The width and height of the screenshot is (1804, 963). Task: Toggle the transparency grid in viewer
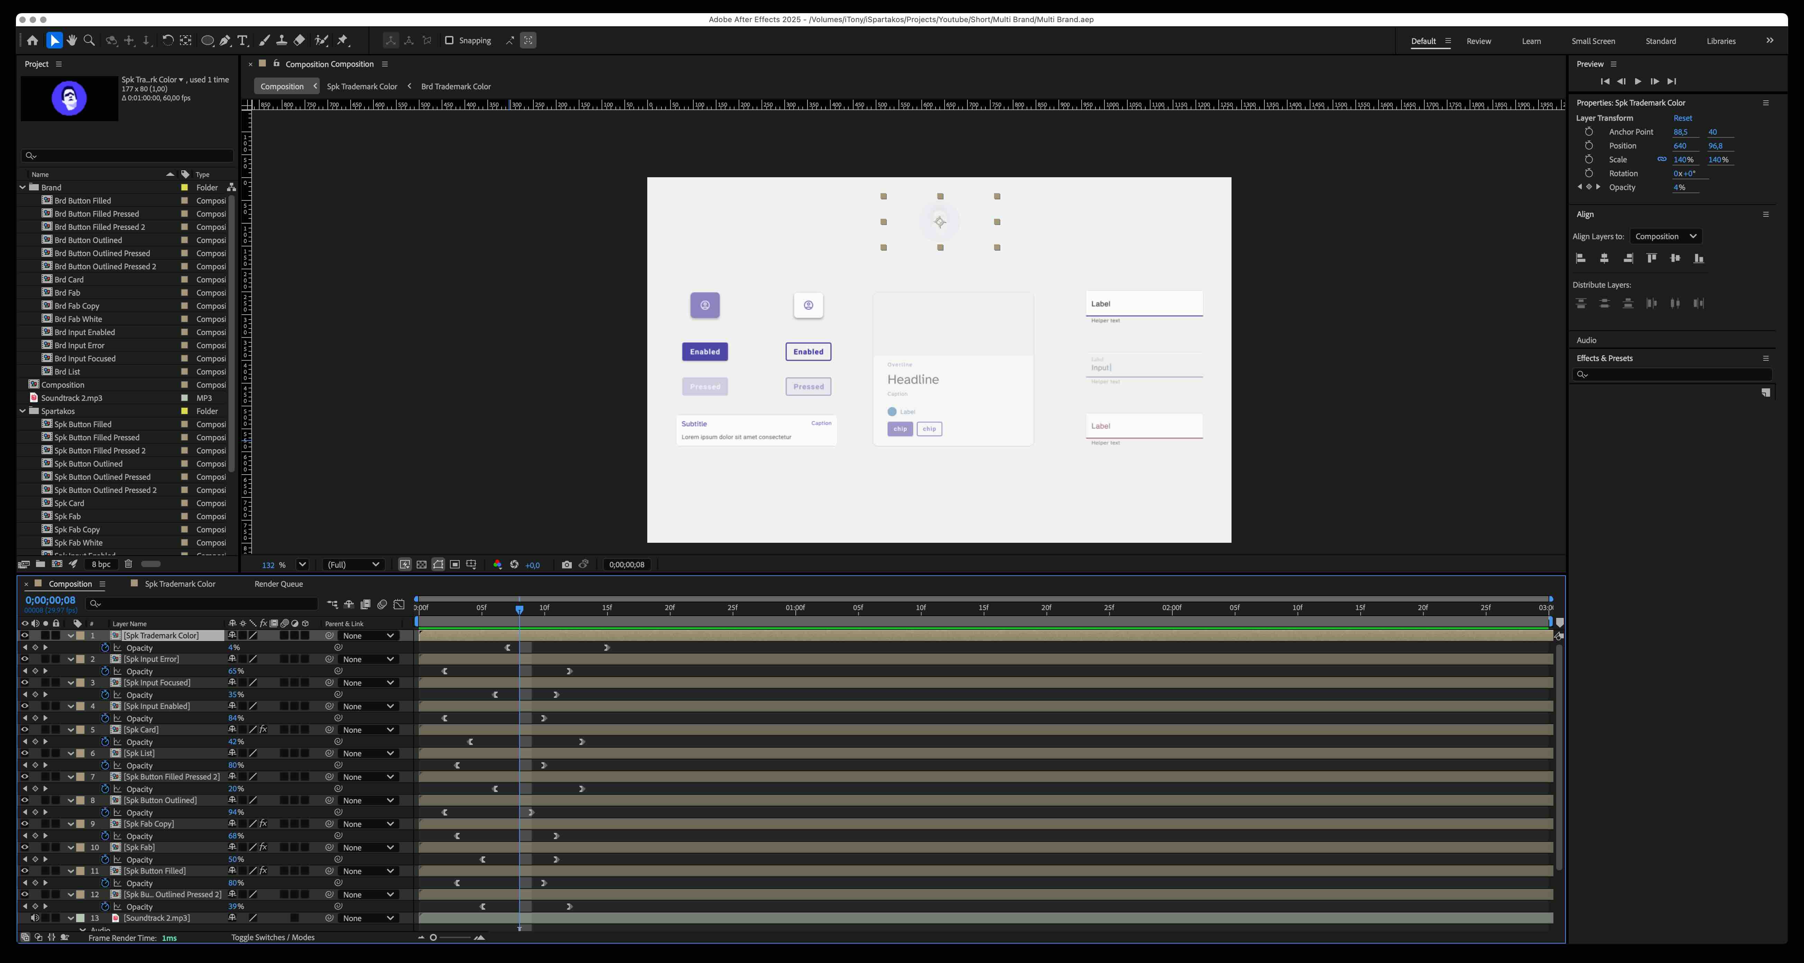[422, 565]
